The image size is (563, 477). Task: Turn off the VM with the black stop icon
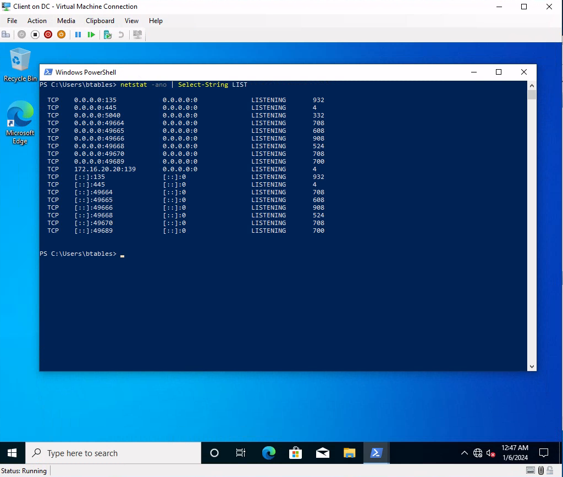[35, 35]
